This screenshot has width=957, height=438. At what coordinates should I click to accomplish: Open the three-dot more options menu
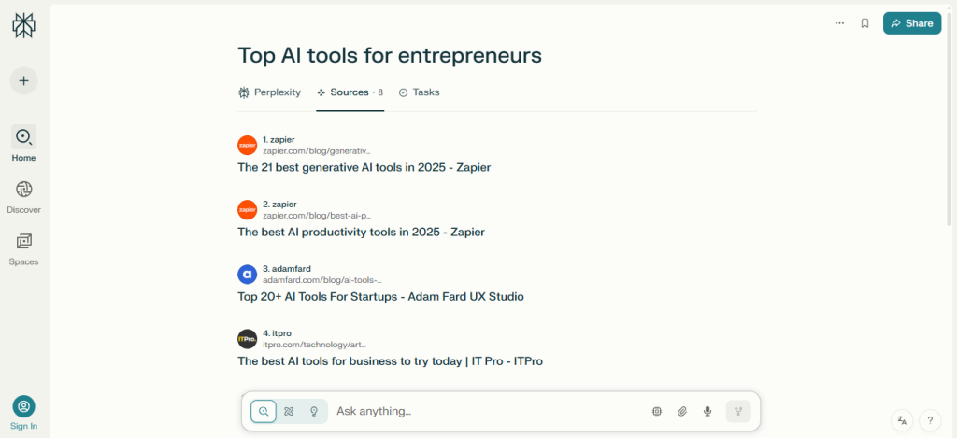click(x=839, y=23)
